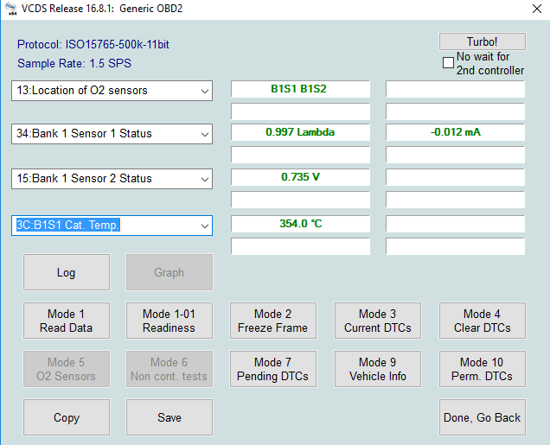Click Mode 4 Clear DTCs
Image resolution: width=550 pixels, height=445 pixels.
pos(482,321)
